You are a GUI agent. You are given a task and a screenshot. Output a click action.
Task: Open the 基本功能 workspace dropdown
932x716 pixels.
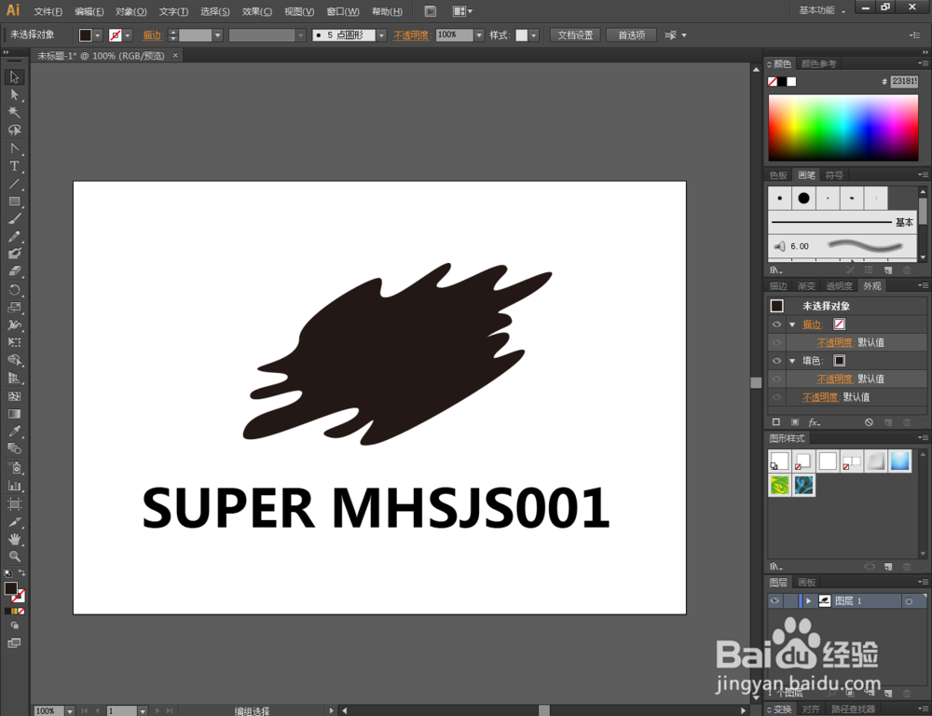pos(821,10)
